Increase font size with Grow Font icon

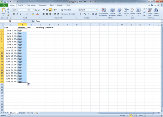click(36, 10)
